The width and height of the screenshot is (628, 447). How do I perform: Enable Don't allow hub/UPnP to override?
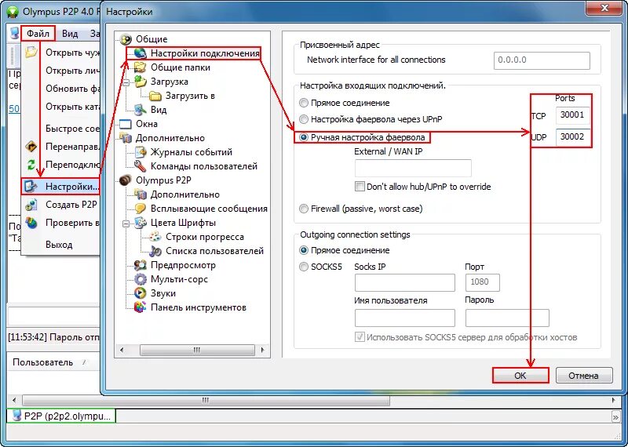[360, 187]
